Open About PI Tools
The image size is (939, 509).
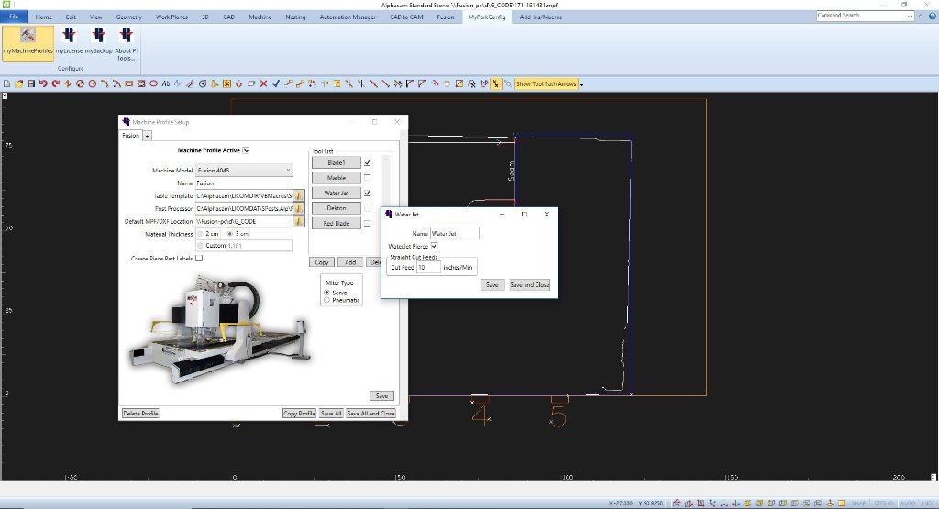click(x=126, y=44)
